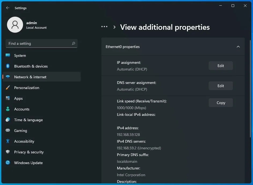Image resolution: width=253 pixels, height=185 pixels.
Task: Copy the network properties
Action: click(221, 103)
